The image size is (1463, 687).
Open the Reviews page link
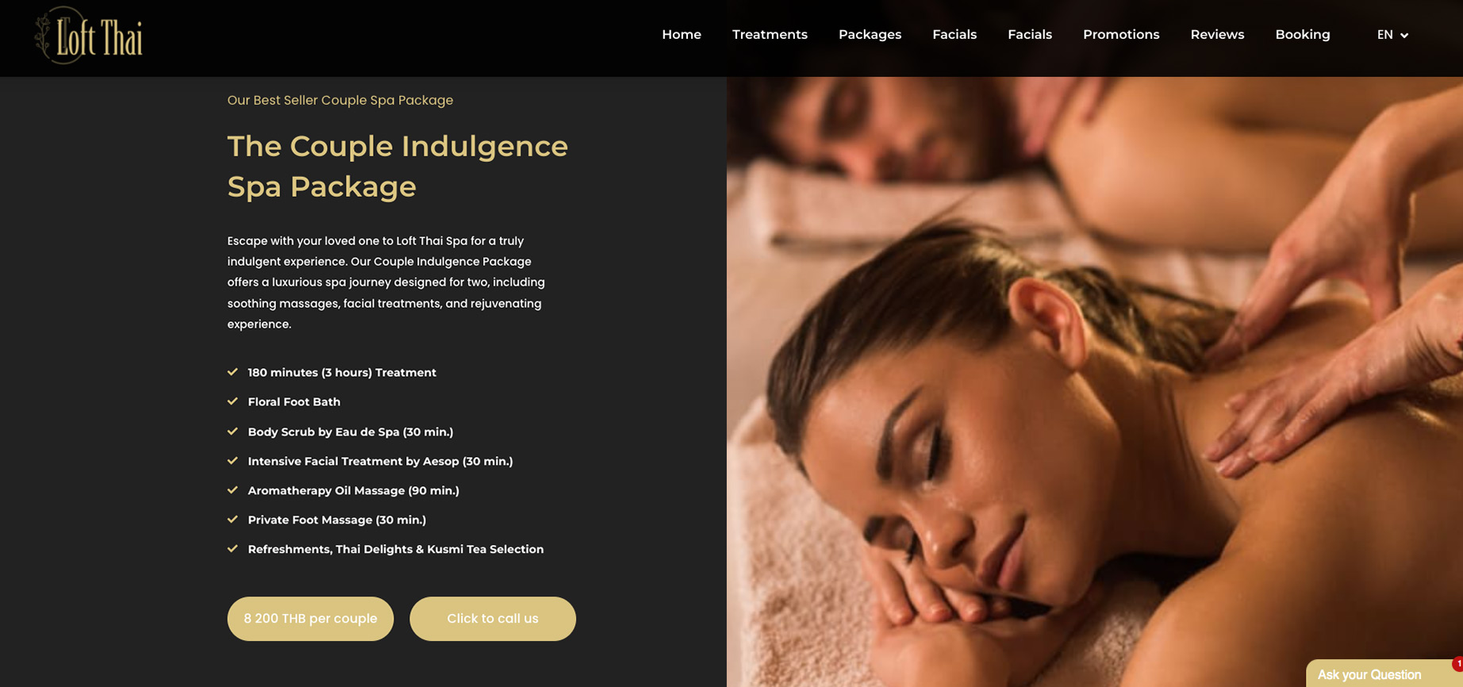[x=1217, y=35]
